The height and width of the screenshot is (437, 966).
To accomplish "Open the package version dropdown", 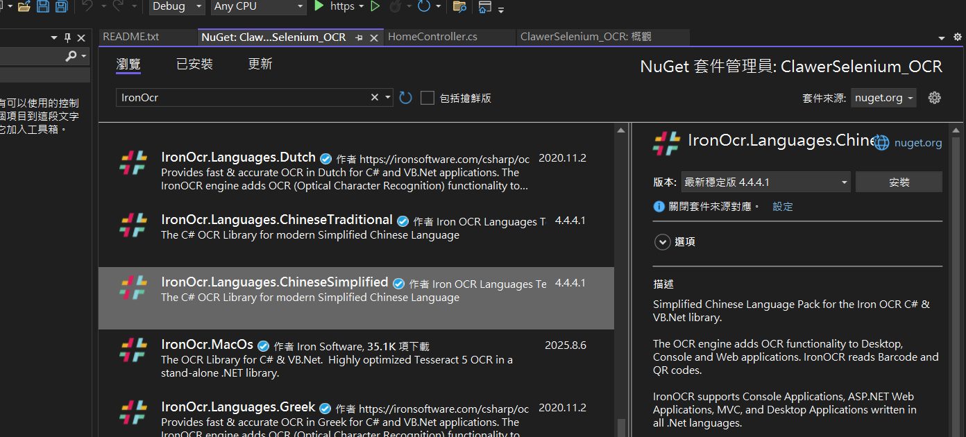I will tap(765, 182).
